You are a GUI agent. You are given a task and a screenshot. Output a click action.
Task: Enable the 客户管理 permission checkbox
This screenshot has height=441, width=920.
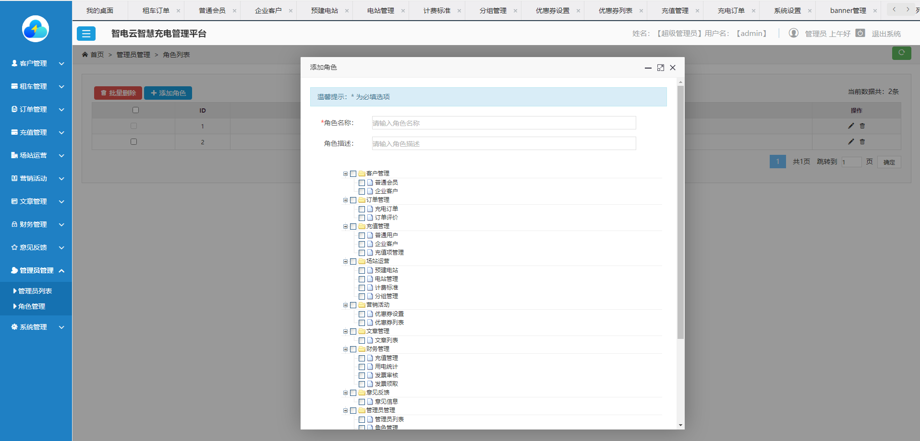(354, 174)
